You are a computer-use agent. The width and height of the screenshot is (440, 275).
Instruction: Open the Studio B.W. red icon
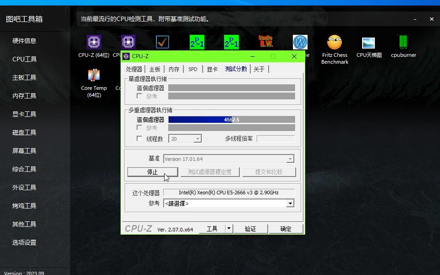pos(265,42)
